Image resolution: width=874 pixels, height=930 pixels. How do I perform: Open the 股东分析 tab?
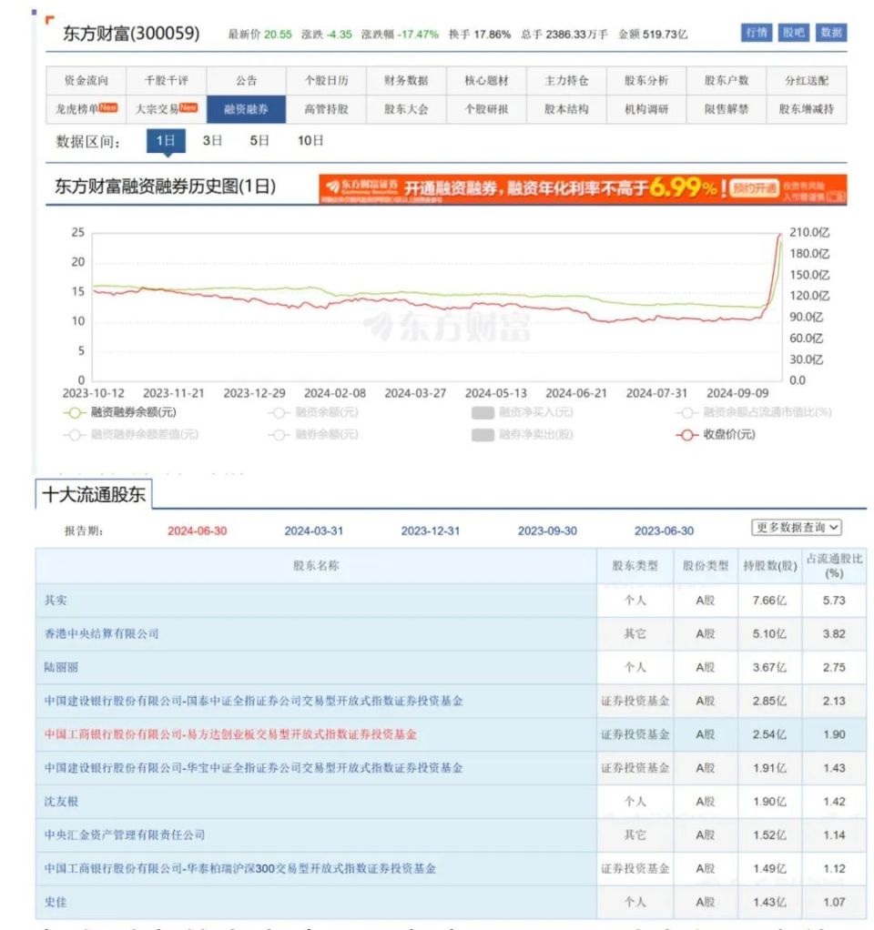(646, 81)
